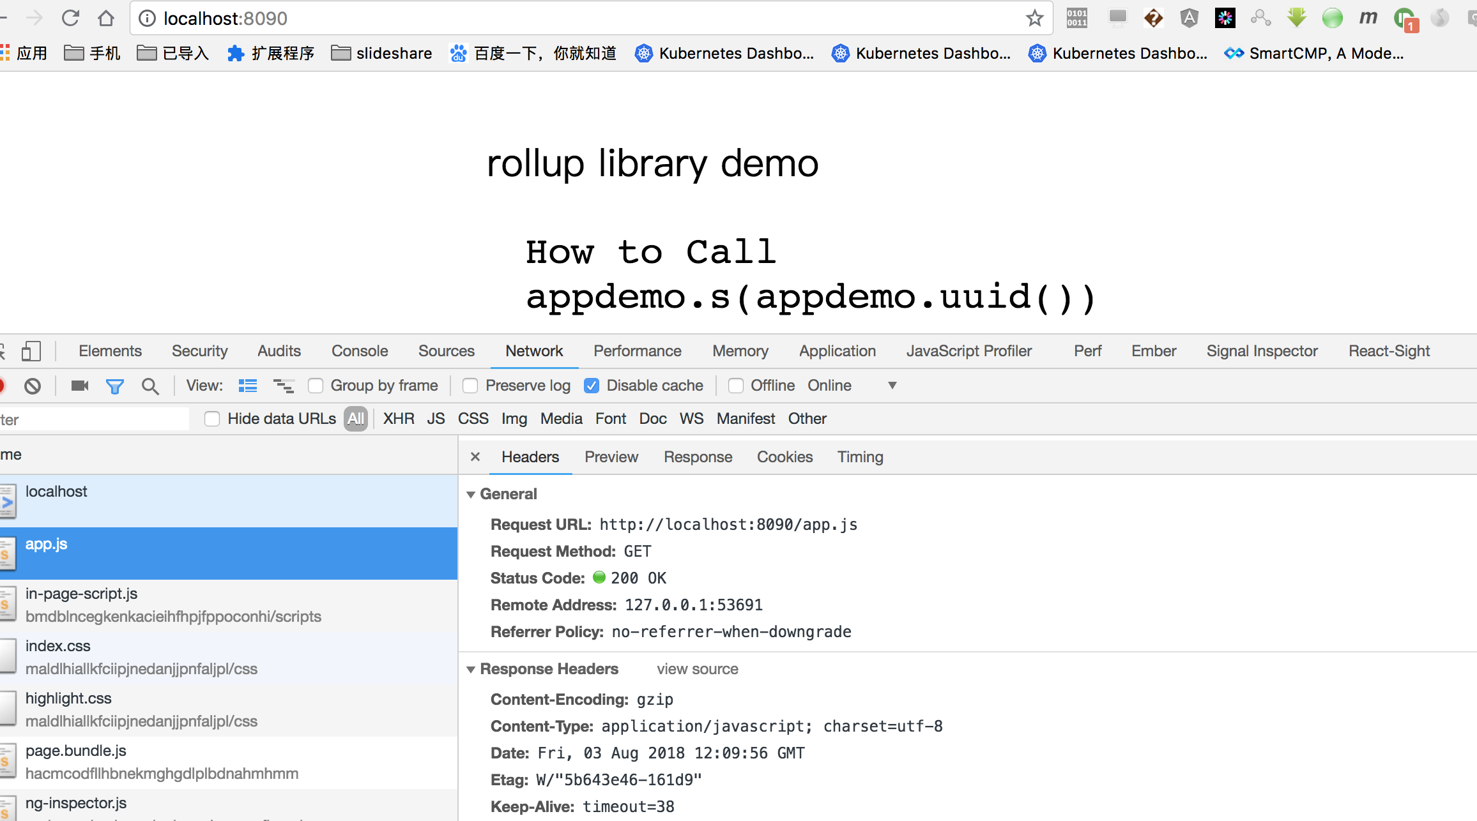1477x821 pixels.
Task: Collapse the Response Headers section
Action: (x=477, y=669)
